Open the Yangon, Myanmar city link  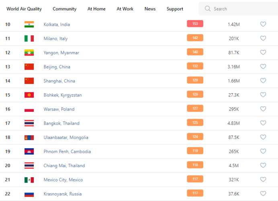[x=61, y=53]
